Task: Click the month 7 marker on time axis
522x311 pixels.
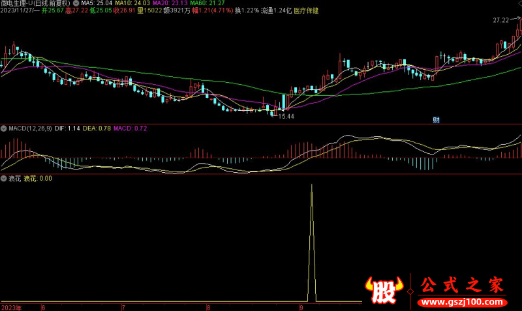Action: 123,308
